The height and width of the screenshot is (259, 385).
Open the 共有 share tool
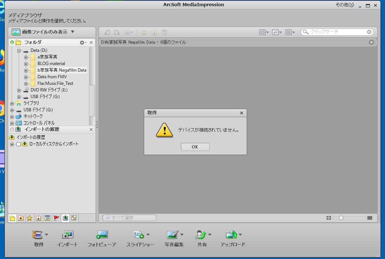pos(201,238)
